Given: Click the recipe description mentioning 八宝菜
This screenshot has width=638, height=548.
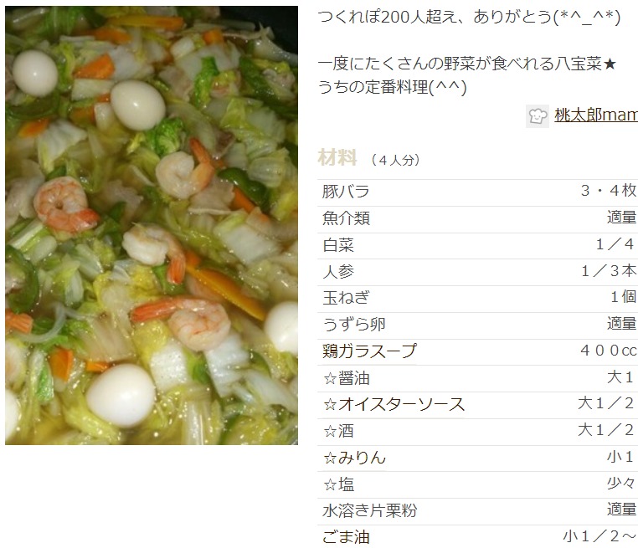Looking at the screenshot, I should pyautogui.click(x=466, y=75).
